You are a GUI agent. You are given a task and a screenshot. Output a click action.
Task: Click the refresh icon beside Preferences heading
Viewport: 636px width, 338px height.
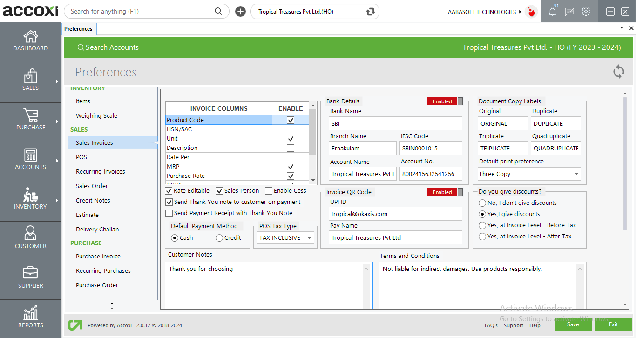point(618,72)
